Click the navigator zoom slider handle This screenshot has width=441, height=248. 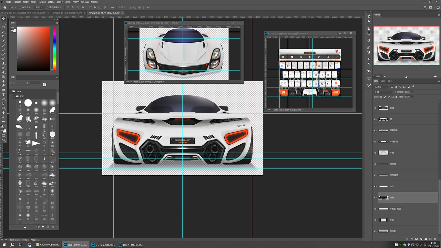click(406, 76)
